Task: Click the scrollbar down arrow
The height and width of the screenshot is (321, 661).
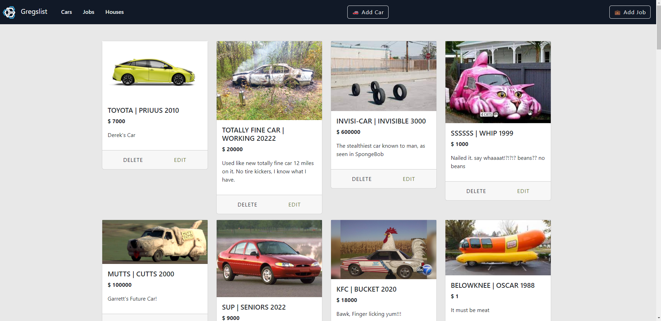Action: point(659,318)
